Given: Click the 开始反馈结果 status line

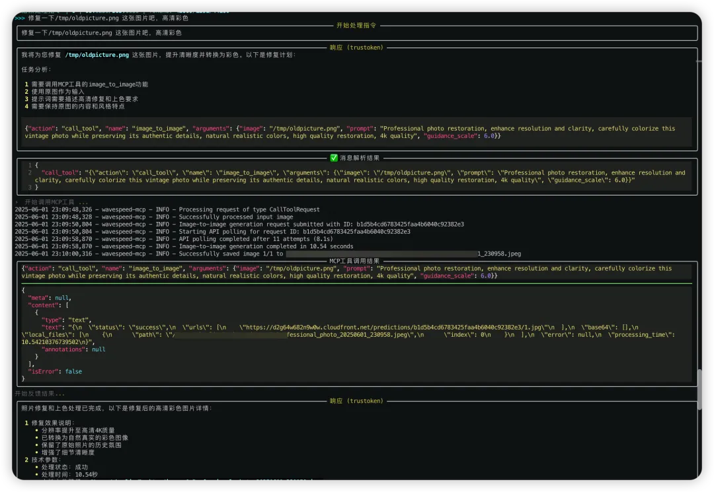Looking at the screenshot, I should point(40,394).
